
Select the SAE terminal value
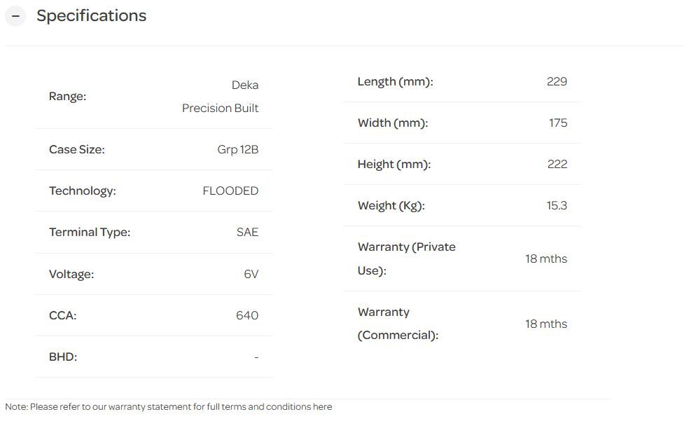[x=247, y=232]
